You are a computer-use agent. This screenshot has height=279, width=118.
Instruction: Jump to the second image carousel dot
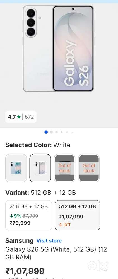(x=51, y=132)
